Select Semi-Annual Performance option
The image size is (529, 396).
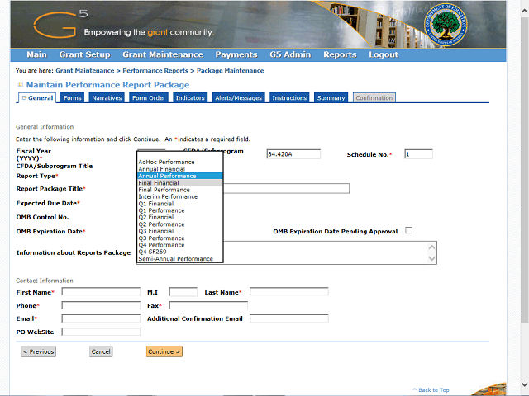tap(180, 258)
